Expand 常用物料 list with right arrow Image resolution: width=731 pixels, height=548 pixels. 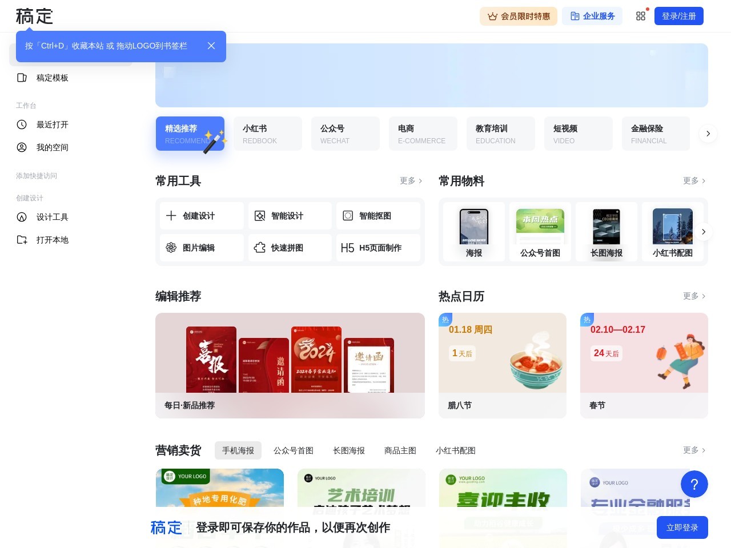(704, 232)
